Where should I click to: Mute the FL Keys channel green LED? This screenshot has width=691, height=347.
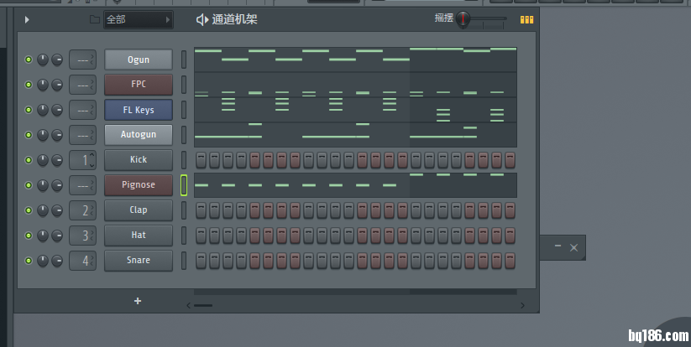[x=29, y=110]
